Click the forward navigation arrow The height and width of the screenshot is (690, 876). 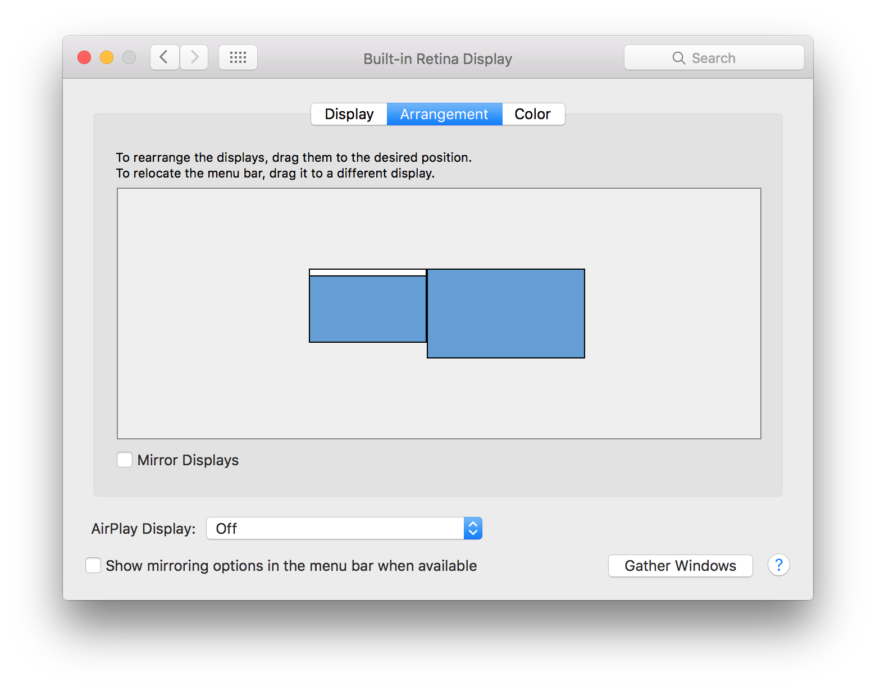click(x=194, y=57)
